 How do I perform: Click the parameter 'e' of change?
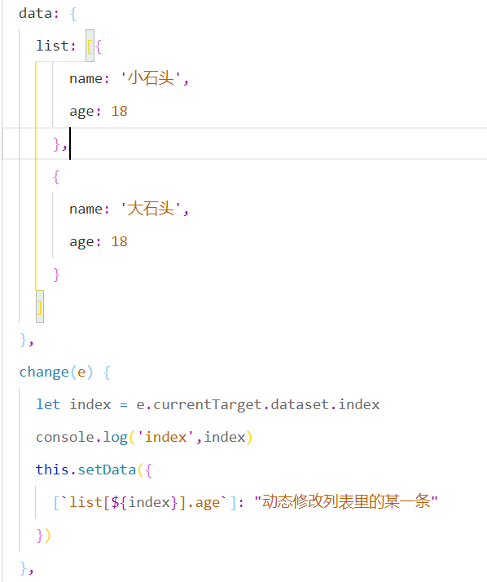[81, 373]
